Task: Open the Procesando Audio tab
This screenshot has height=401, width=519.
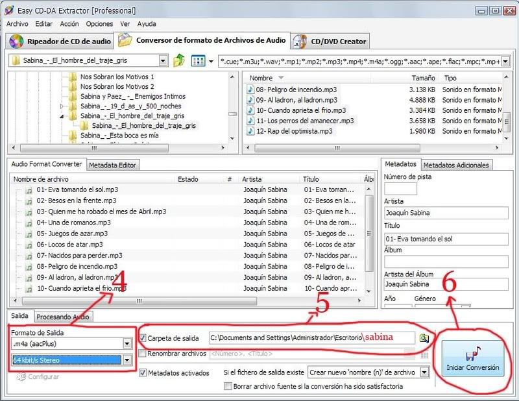Action: tap(63, 317)
